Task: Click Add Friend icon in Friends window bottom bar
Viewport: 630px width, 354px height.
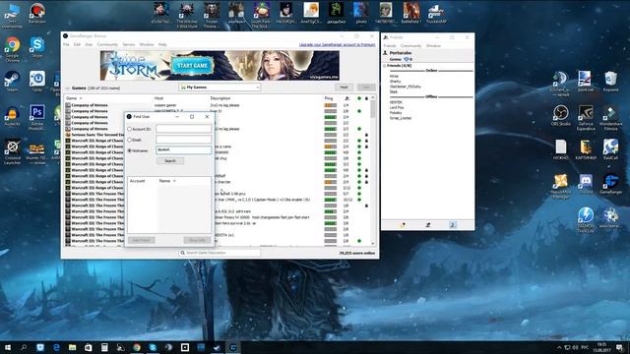Action: pos(403,225)
